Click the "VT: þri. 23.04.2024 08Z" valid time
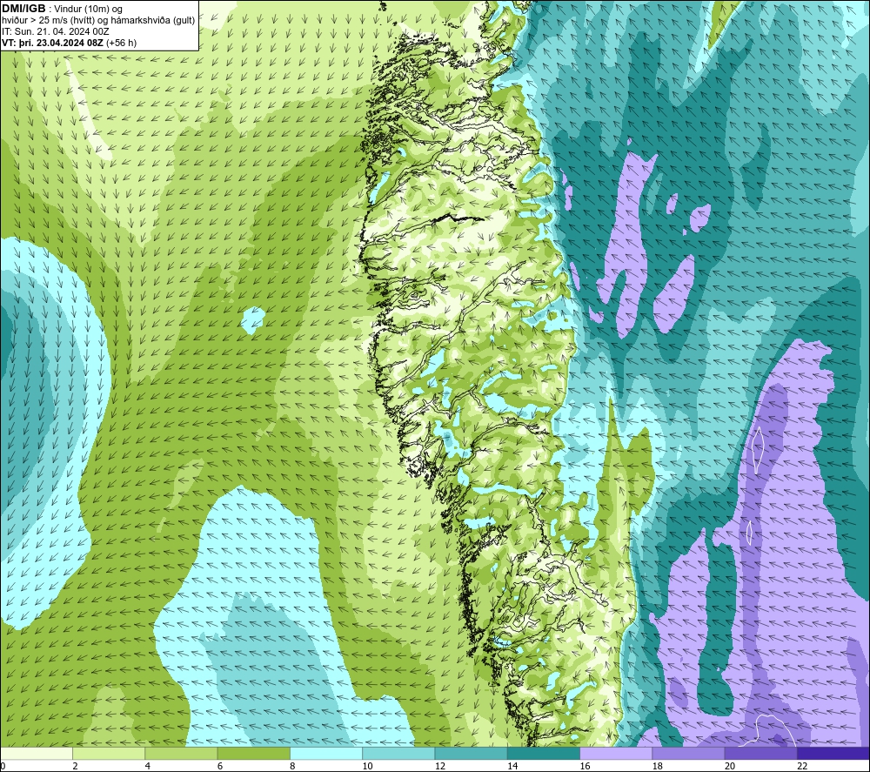Screen dimensions: 870x772 52,43
